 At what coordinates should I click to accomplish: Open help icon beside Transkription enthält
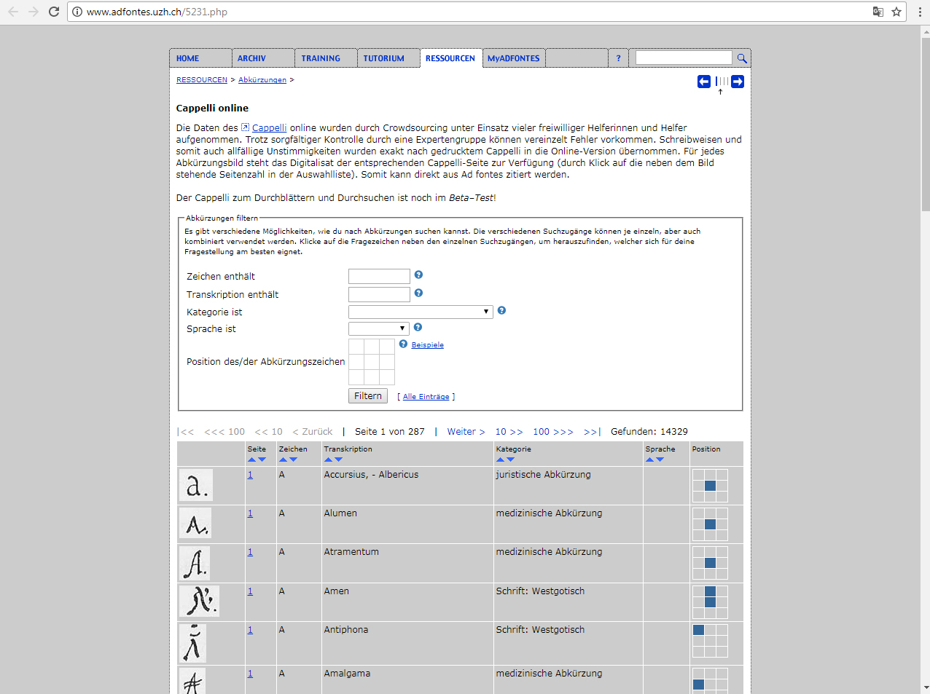point(418,293)
